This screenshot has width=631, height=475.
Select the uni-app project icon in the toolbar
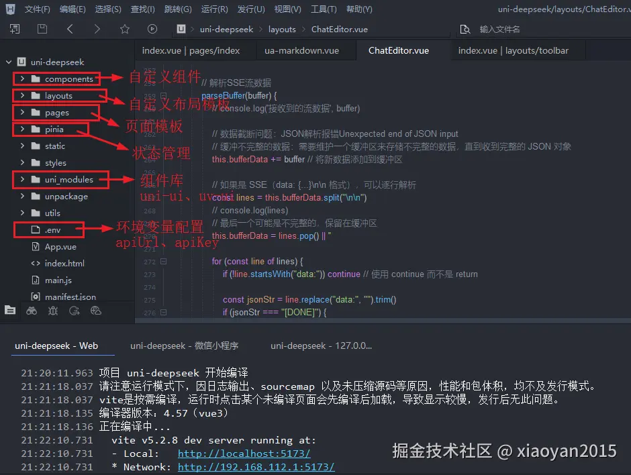180,29
